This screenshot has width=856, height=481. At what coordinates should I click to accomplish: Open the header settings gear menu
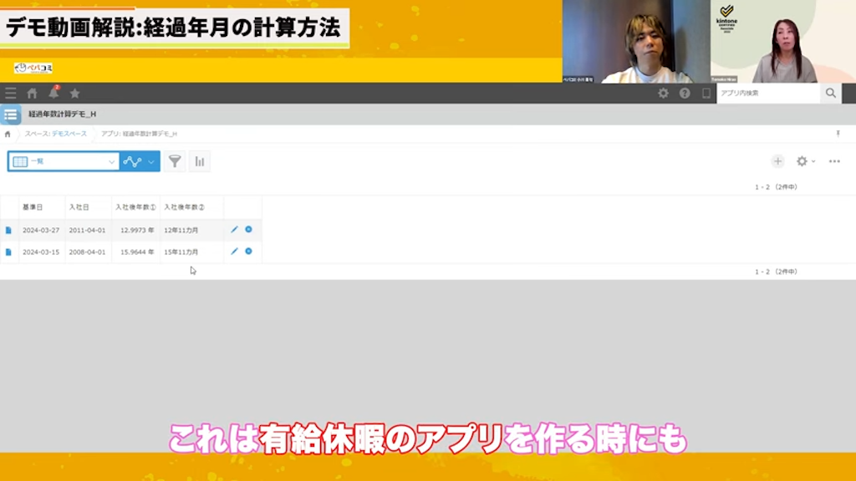click(663, 94)
